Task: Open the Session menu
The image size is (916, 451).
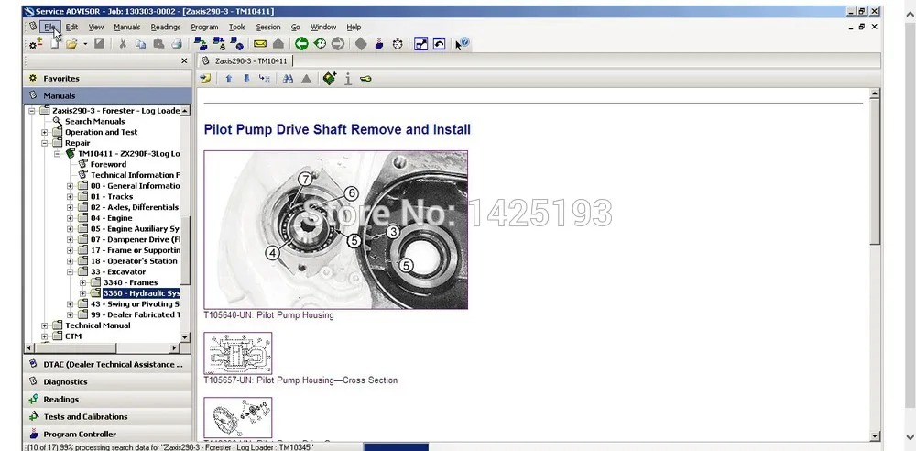Action: 268,27
